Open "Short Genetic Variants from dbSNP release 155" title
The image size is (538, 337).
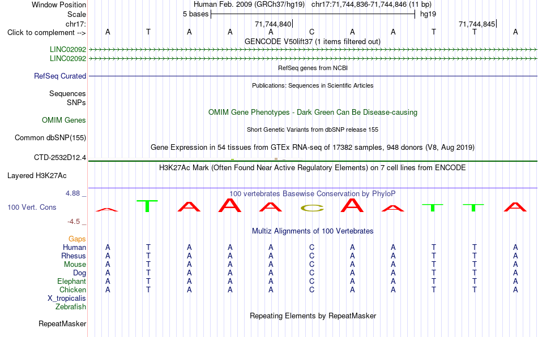pyautogui.click(x=313, y=129)
